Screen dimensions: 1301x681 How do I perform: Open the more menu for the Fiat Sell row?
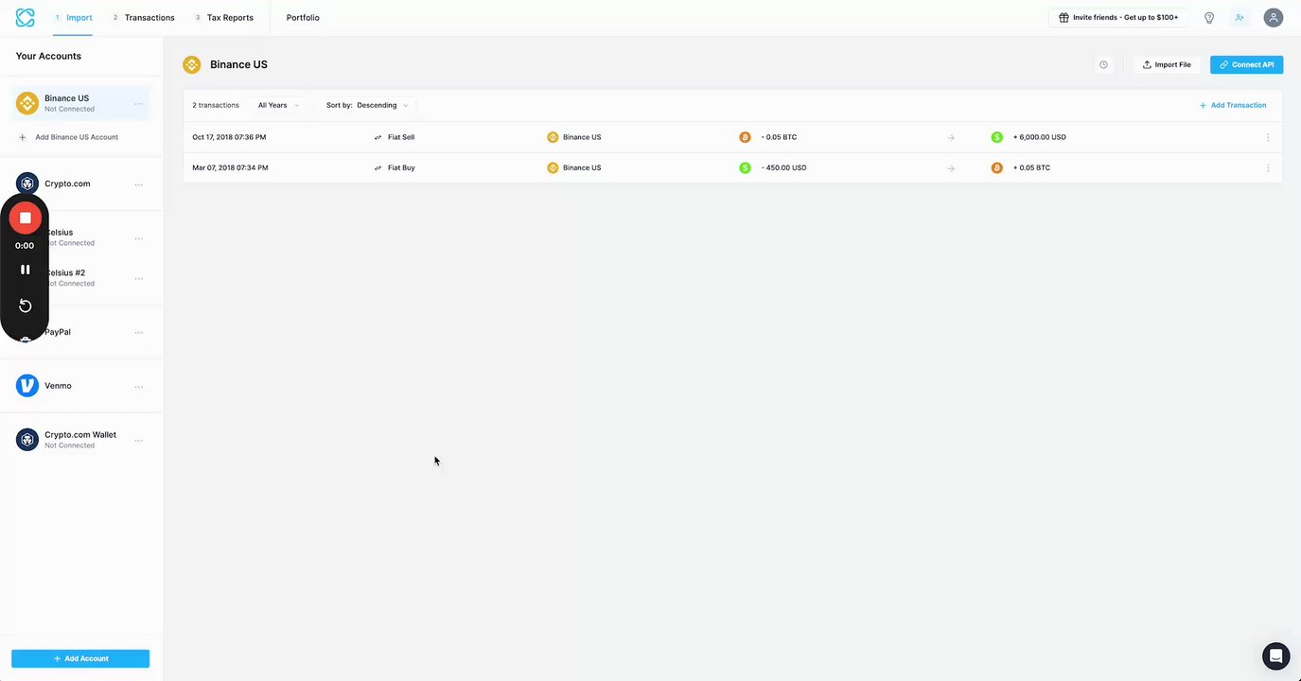coord(1268,137)
